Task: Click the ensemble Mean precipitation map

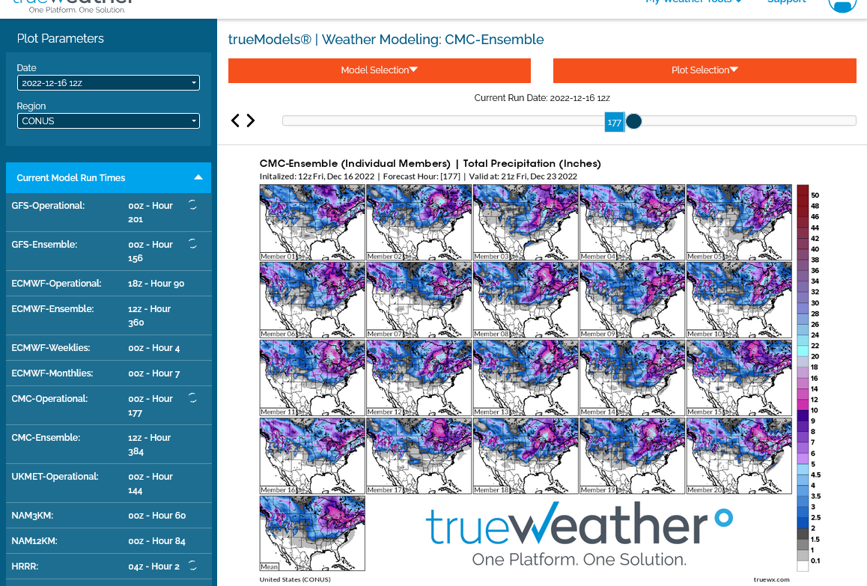Action: 312,534
